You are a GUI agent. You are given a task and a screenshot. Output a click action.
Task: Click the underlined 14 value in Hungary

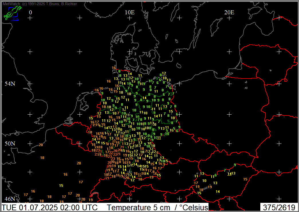(x=229, y=174)
